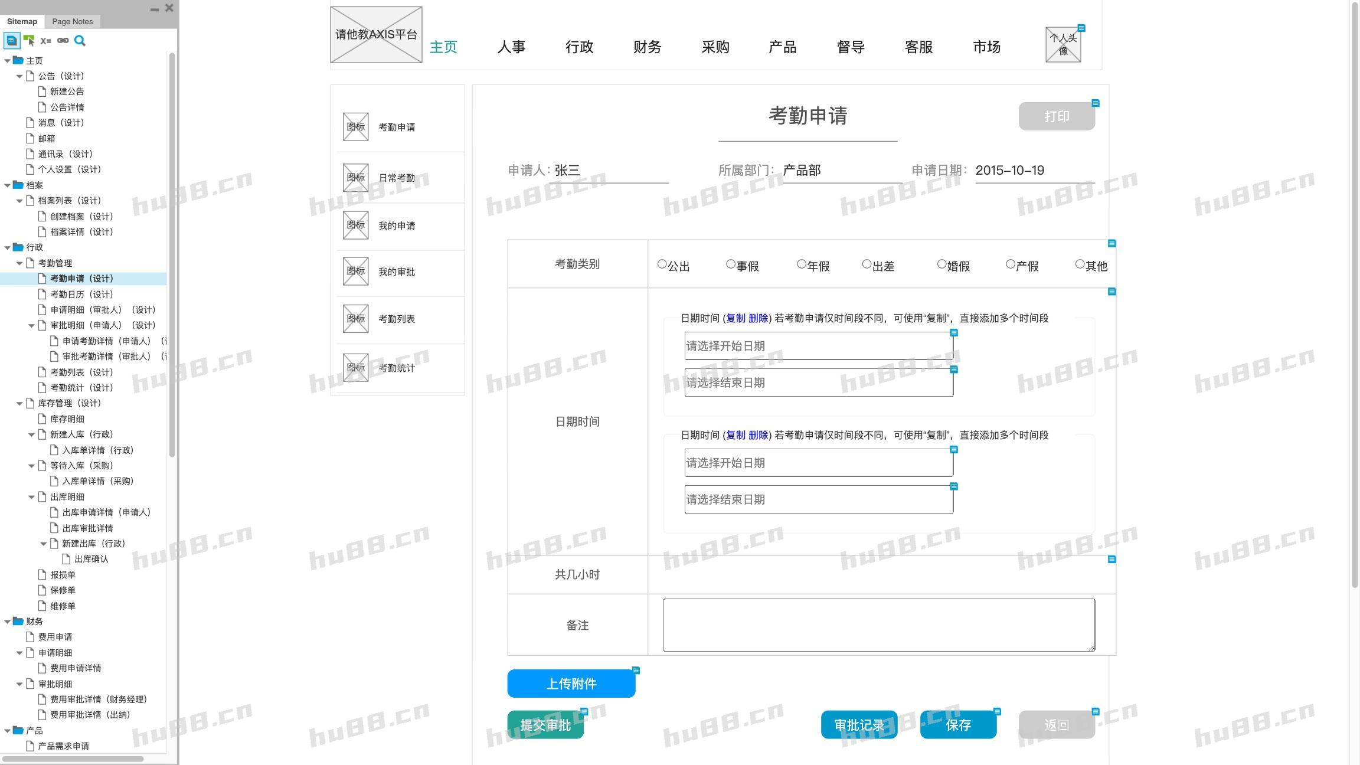Open the note marker beside 打印 button

(x=1096, y=103)
